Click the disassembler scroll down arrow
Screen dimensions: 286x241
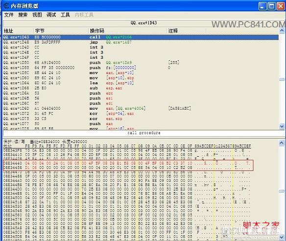tap(282, 126)
